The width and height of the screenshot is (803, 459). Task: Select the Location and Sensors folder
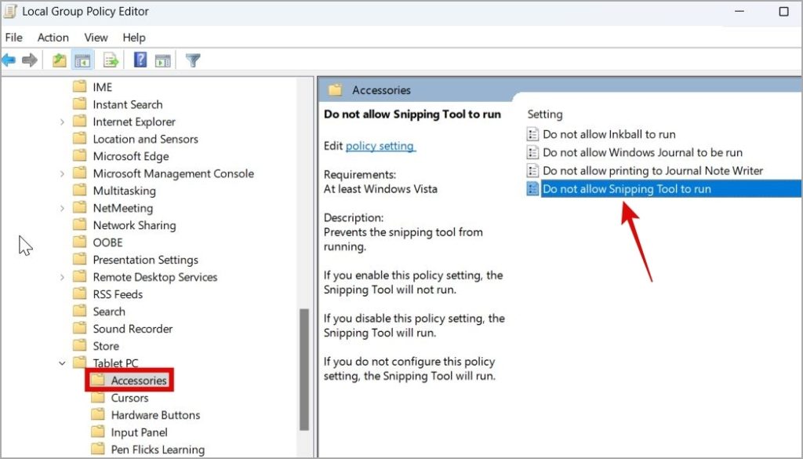(145, 139)
